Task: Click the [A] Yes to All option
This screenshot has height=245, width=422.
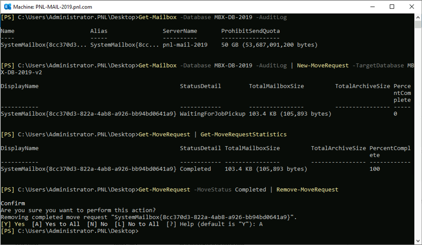Action: point(49,224)
